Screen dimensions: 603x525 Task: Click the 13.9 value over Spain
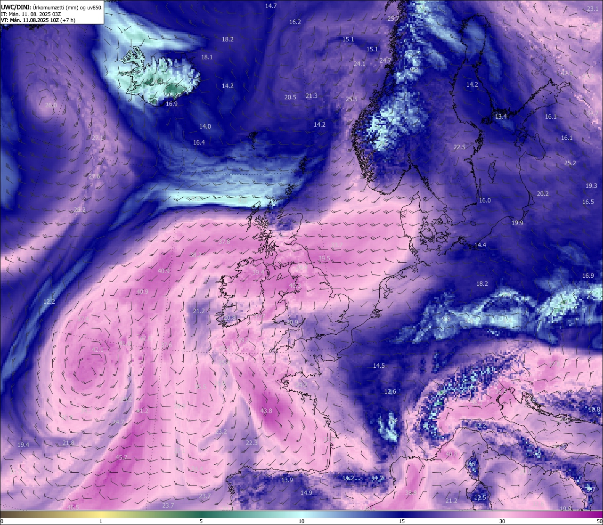pyautogui.click(x=287, y=480)
